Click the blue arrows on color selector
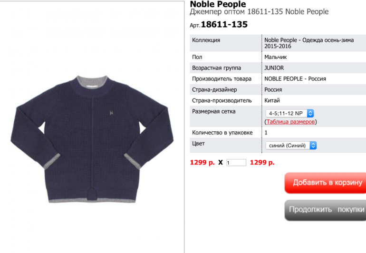This screenshot has height=253, width=366. pos(313,146)
